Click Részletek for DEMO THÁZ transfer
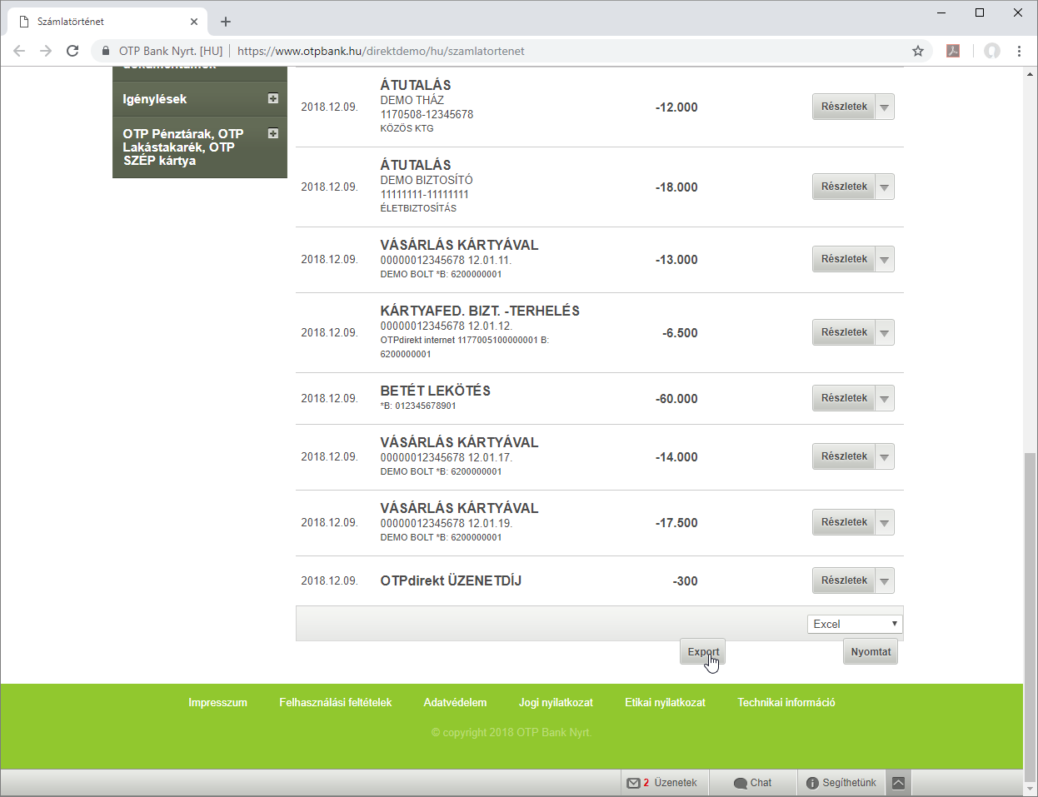The image size is (1038, 797). 843,107
